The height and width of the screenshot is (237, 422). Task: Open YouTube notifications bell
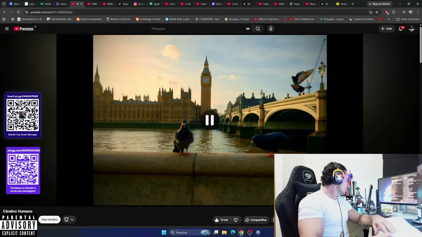pyautogui.click(x=401, y=29)
